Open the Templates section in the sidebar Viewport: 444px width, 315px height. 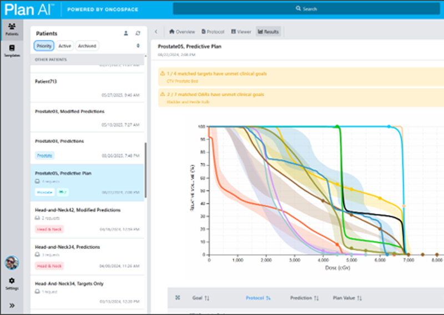tap(12, 51)
